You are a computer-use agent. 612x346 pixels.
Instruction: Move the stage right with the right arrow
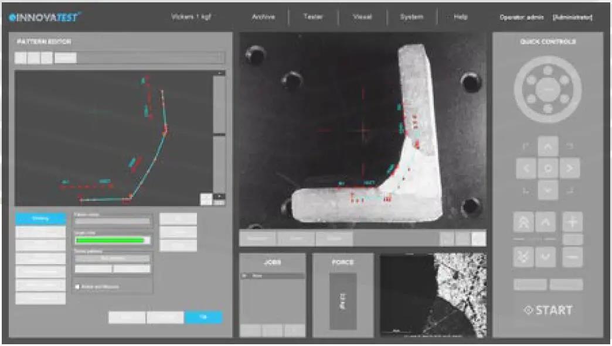tap(569, 169)
